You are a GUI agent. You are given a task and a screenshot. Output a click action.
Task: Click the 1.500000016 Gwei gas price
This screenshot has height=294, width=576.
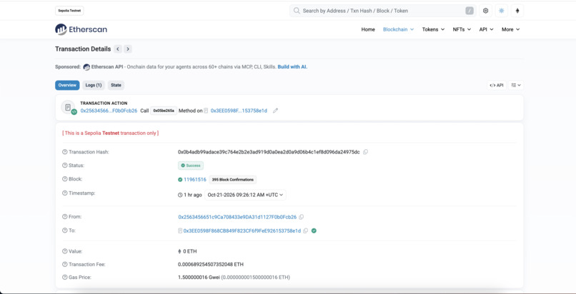199,278
